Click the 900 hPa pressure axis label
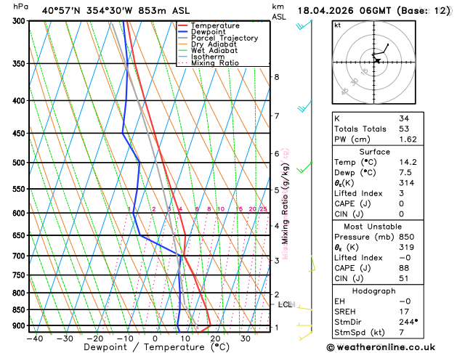Viewport: 457px width, 353px height. pos(20,325)
